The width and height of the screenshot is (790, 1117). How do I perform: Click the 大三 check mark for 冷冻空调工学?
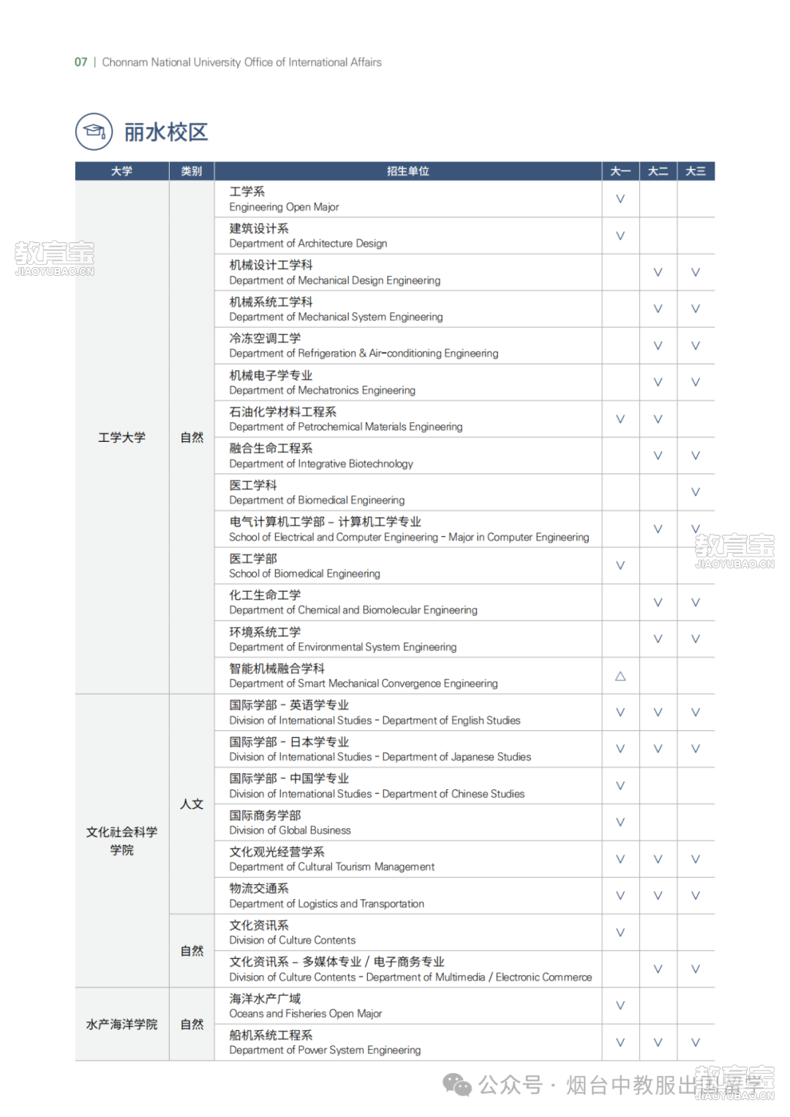point(696,345)
